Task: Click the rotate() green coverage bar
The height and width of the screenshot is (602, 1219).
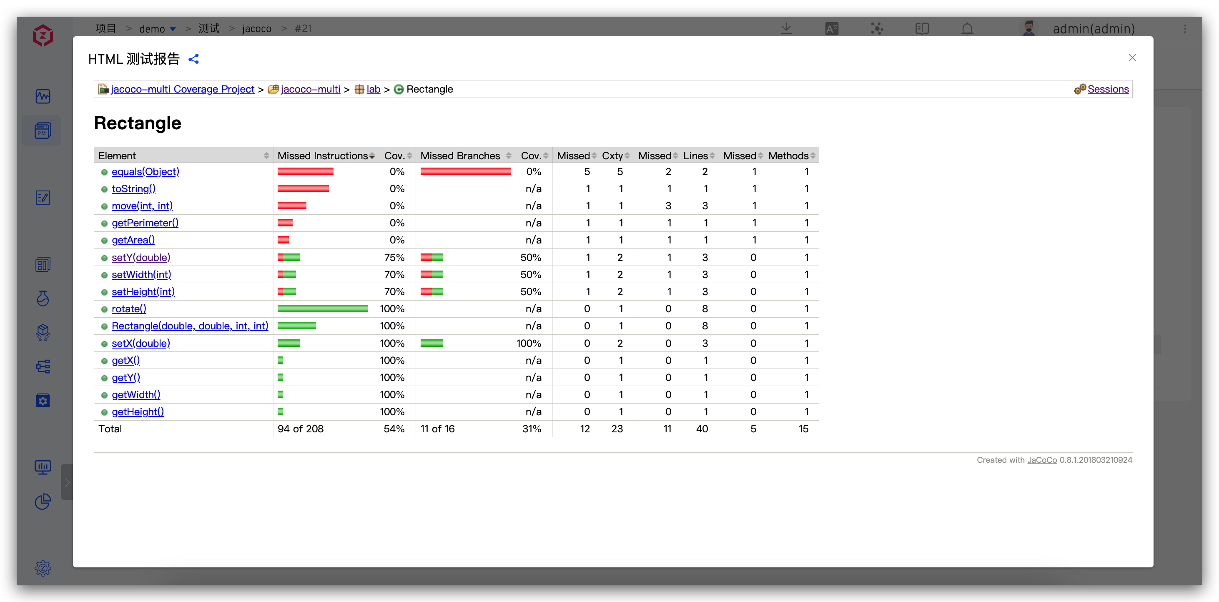Action: pyautogui.click(x=322, y=309)
